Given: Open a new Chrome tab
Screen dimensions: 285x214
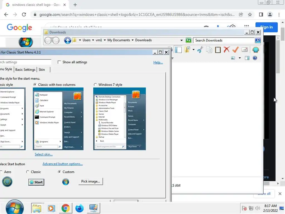Looking at the screenshot, I should coord(75,5).
